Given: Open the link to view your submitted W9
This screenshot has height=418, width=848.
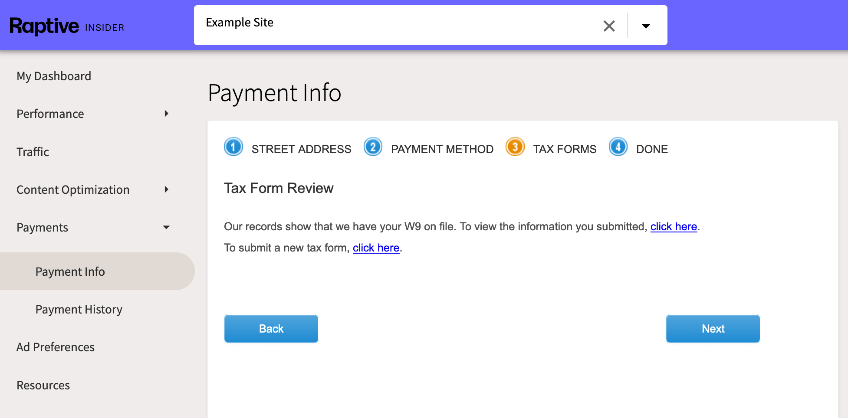Looking at the screenshot, I should [674, 226].
